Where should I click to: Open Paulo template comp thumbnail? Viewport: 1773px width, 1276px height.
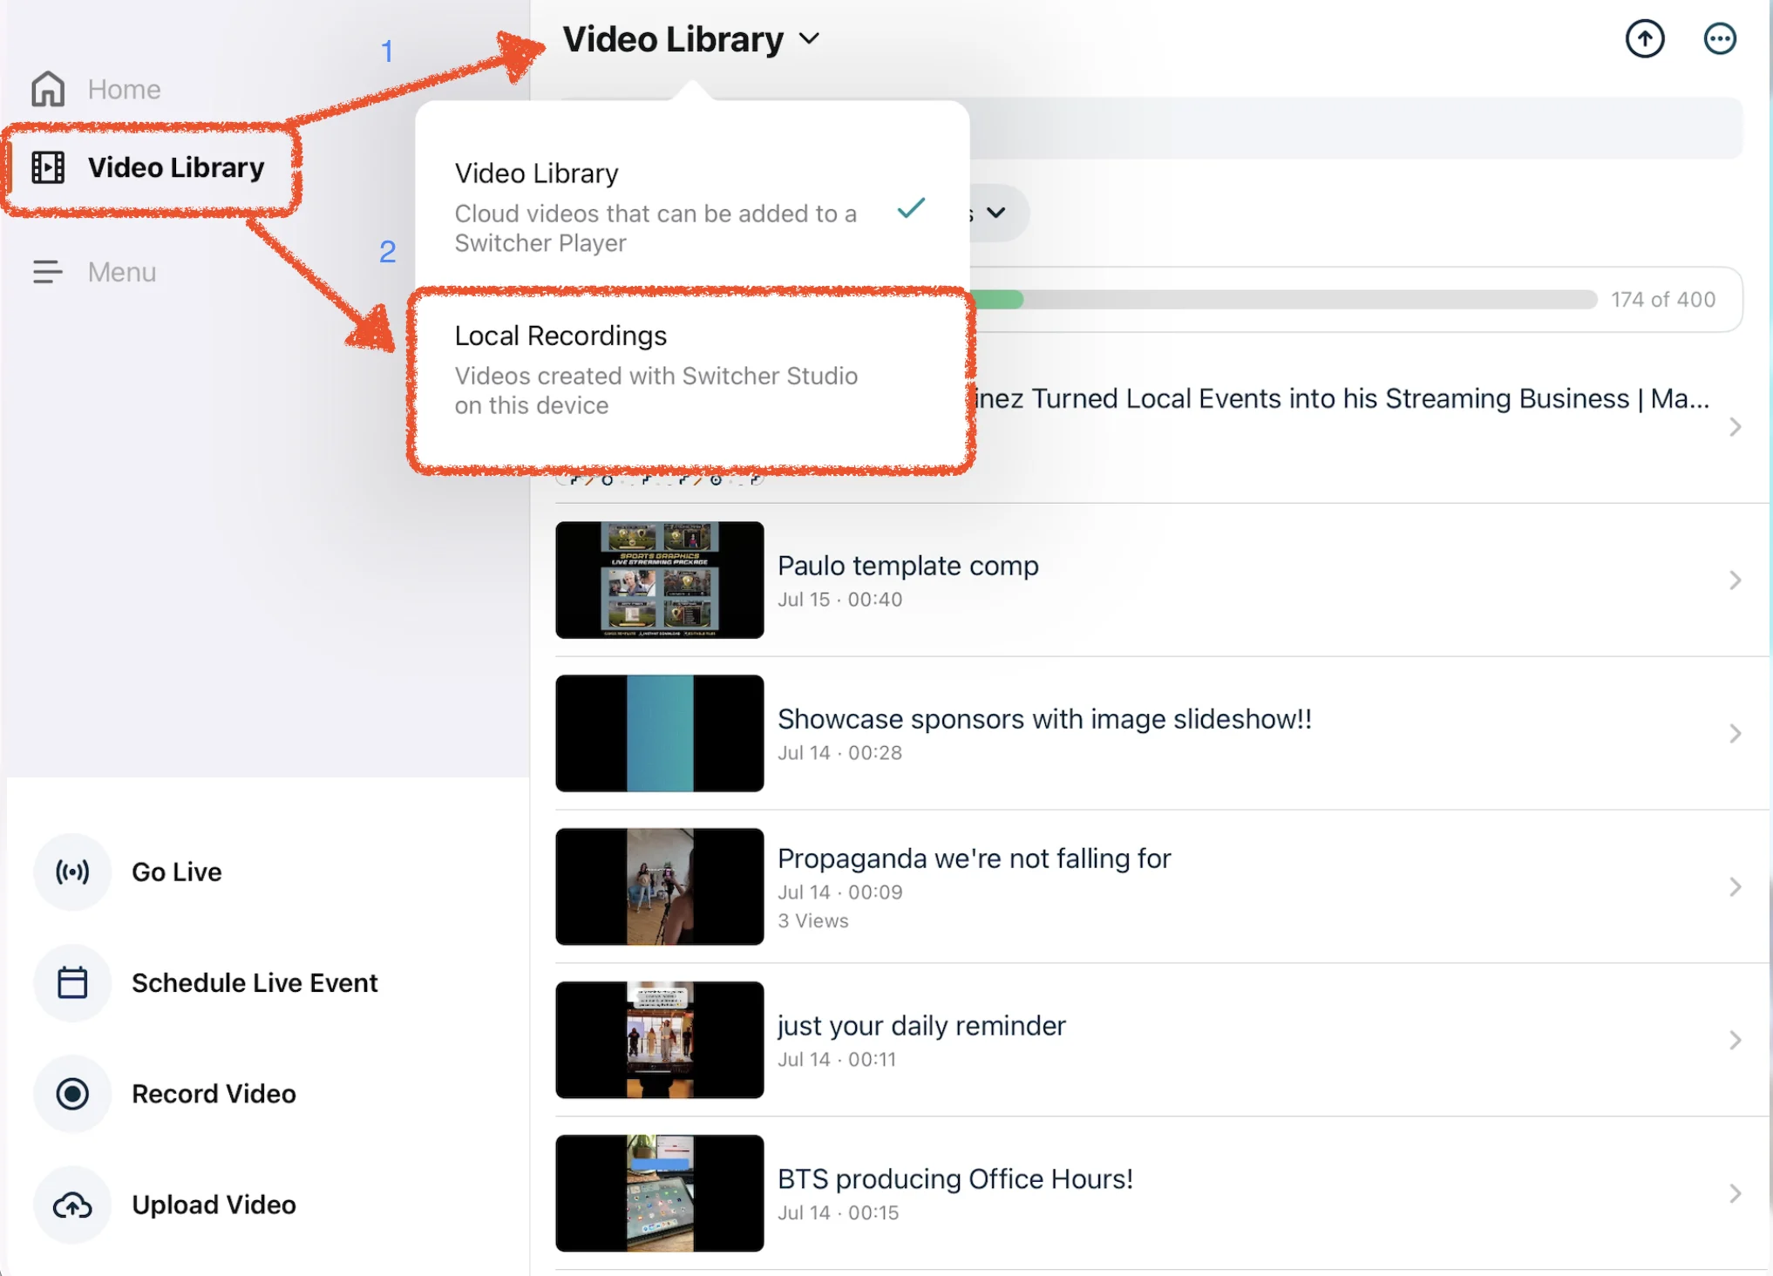[660, 580]
